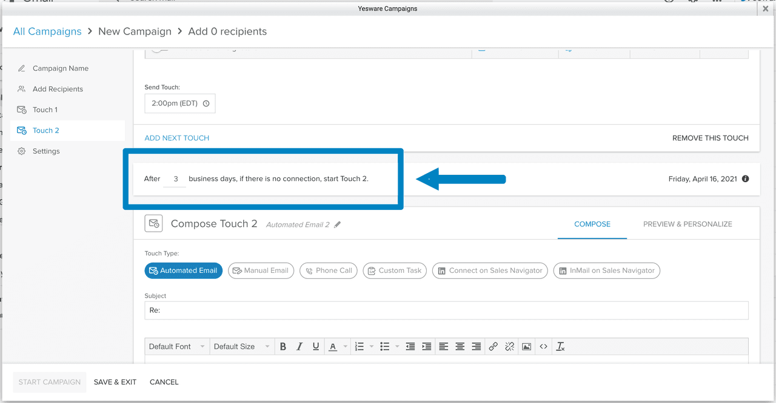Open the bulleted list style dropdown arrow
The width and height of the screenshot is (776, 403).
pyautogui.click(x=397, y=347)
